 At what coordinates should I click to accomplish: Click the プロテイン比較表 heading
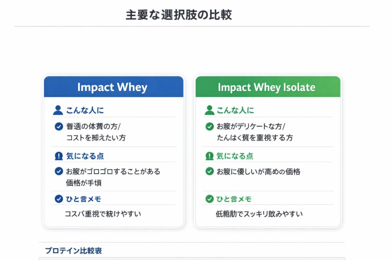coord(73,251)
